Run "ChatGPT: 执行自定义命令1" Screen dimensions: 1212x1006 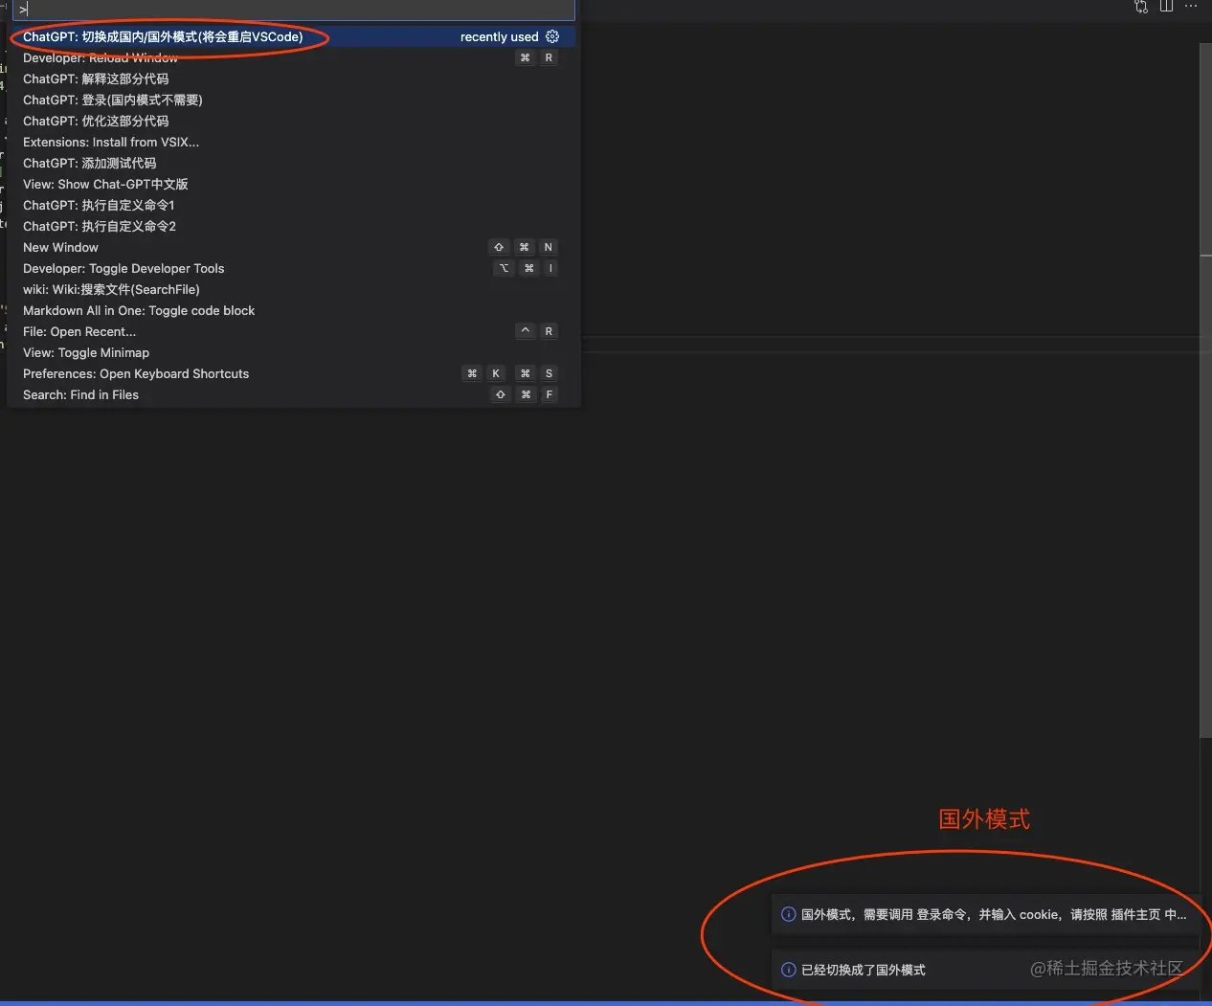[99, 205]
